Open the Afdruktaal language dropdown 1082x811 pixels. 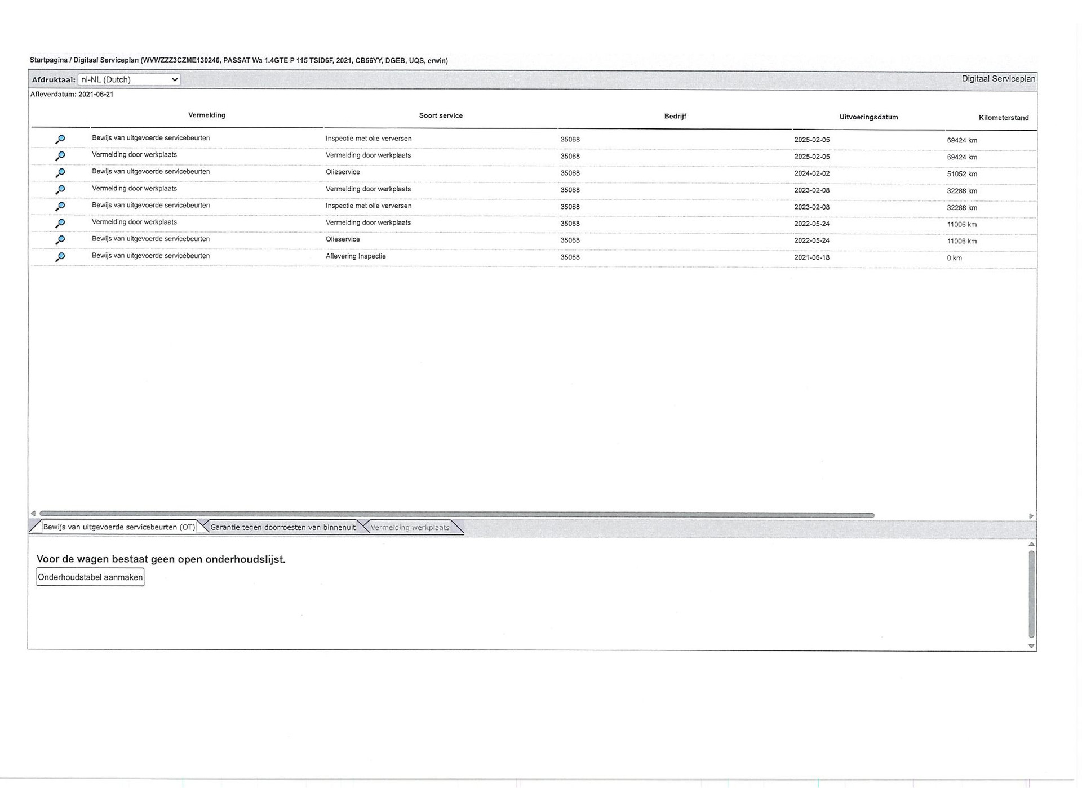point(129,80)
